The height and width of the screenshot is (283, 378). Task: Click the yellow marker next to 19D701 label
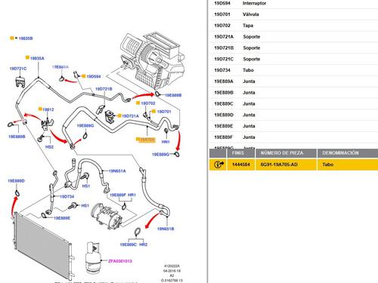pos(153,111)
